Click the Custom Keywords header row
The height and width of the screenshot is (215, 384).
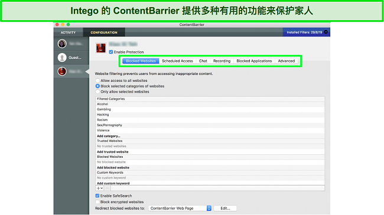click(210, 173)
